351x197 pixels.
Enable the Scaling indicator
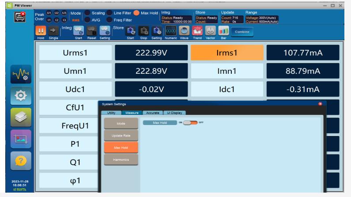coord(87,13)
